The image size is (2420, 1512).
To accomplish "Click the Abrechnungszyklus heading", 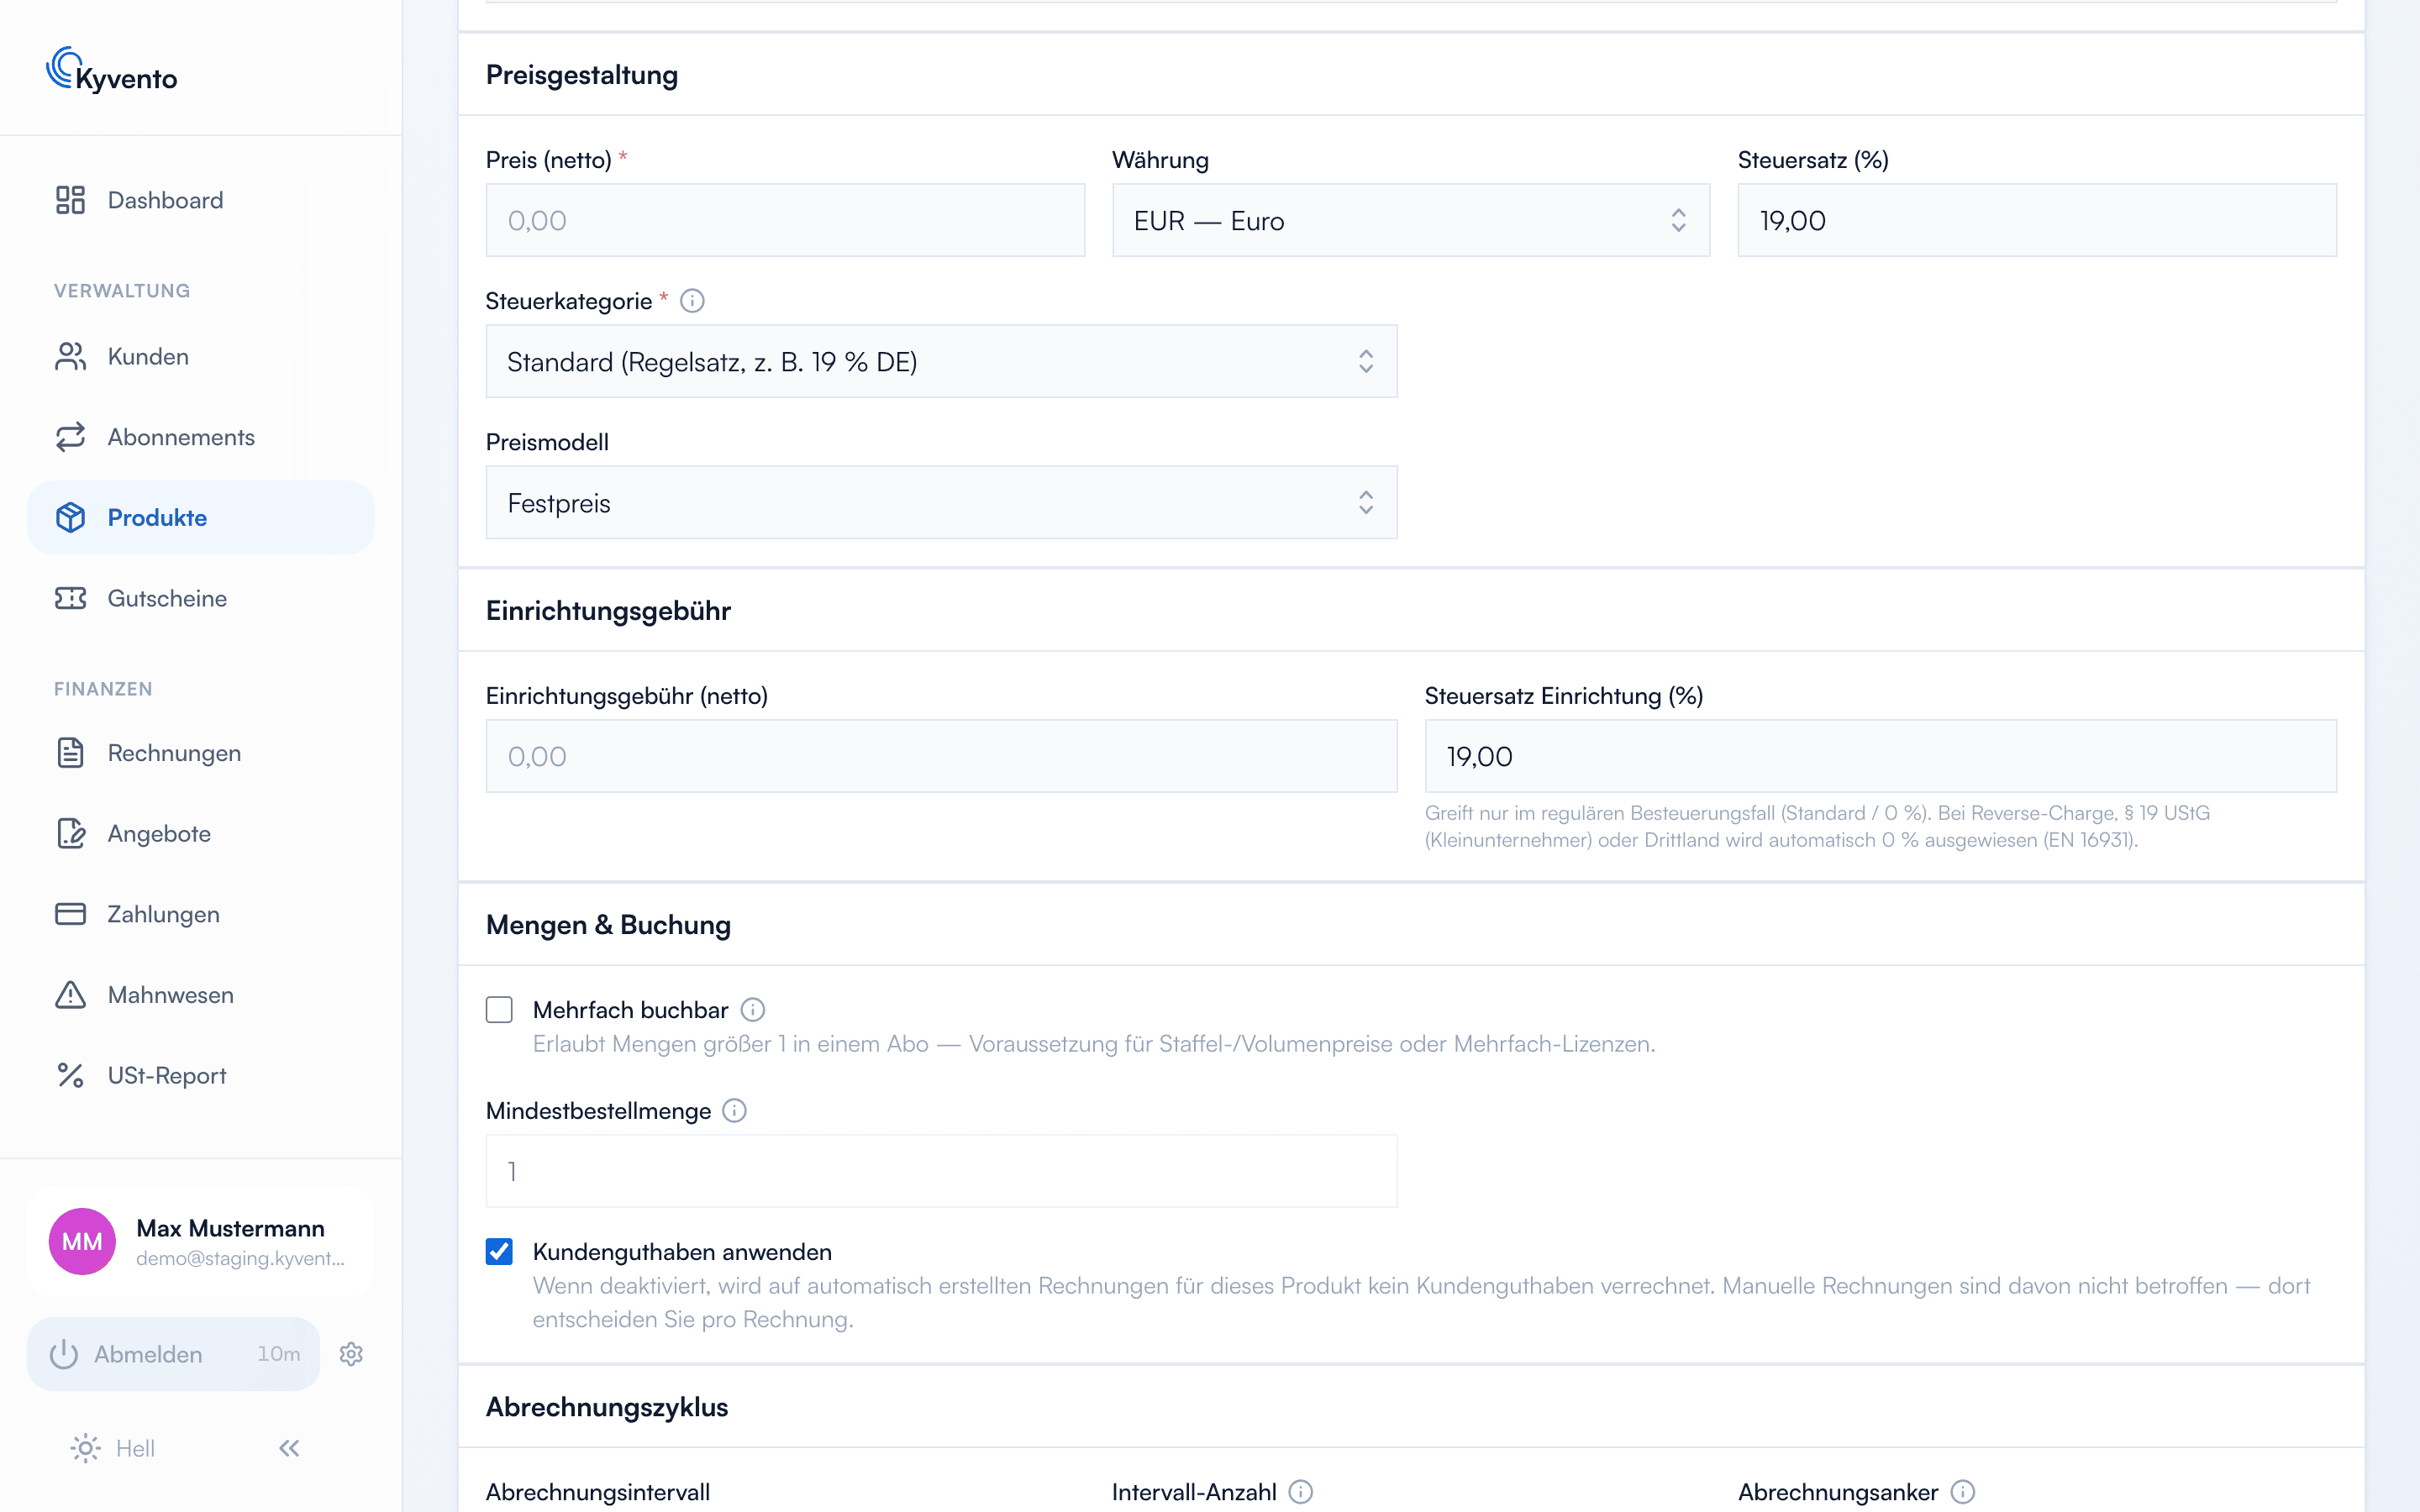I will [607, 1407].
